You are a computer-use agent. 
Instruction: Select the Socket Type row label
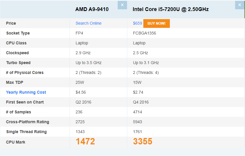18,33
